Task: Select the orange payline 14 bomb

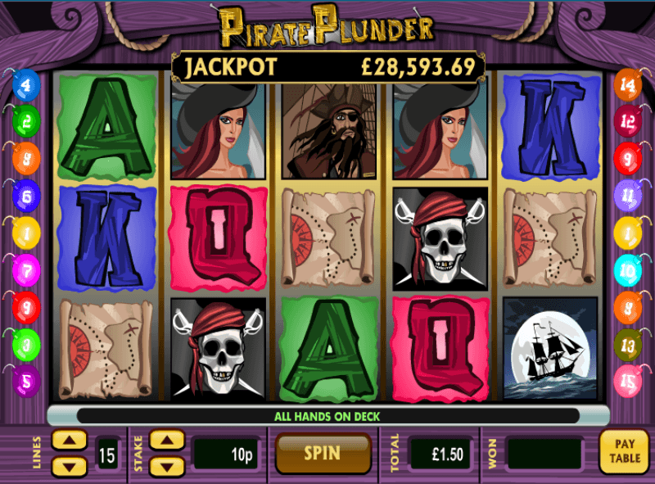Action: point(628,86)
